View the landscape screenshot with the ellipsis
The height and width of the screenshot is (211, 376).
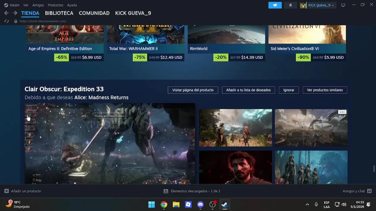pos(311,128)
